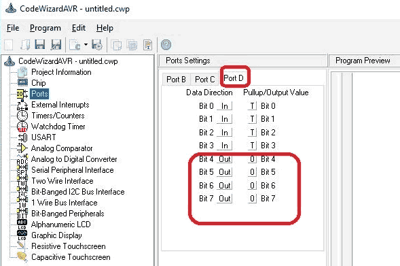Click the Open project toolbar icon
This screenshot has height=266, width=400.
pos(25,45)
